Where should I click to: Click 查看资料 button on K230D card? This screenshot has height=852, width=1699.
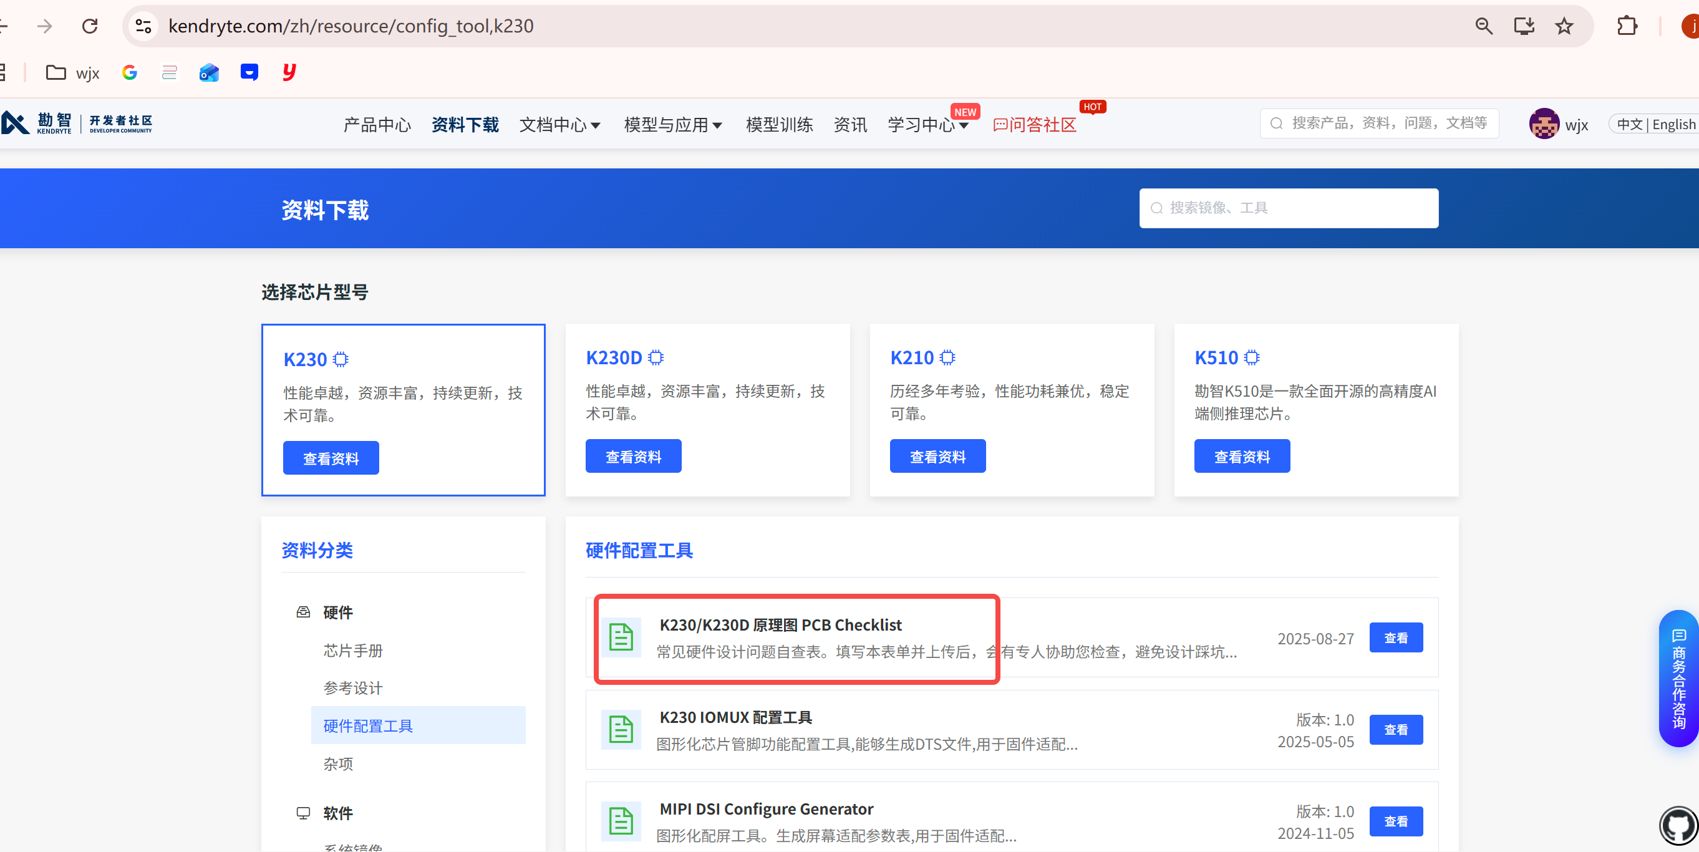634,457
